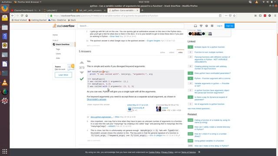The image size is (278, 156).
Task: Open the Firefox Web Browser app menu
Action: click(x=28, y=2)
